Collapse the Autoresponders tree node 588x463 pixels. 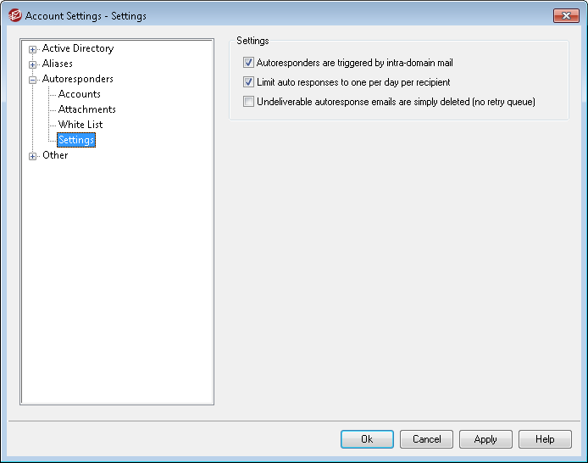[33, 80]
